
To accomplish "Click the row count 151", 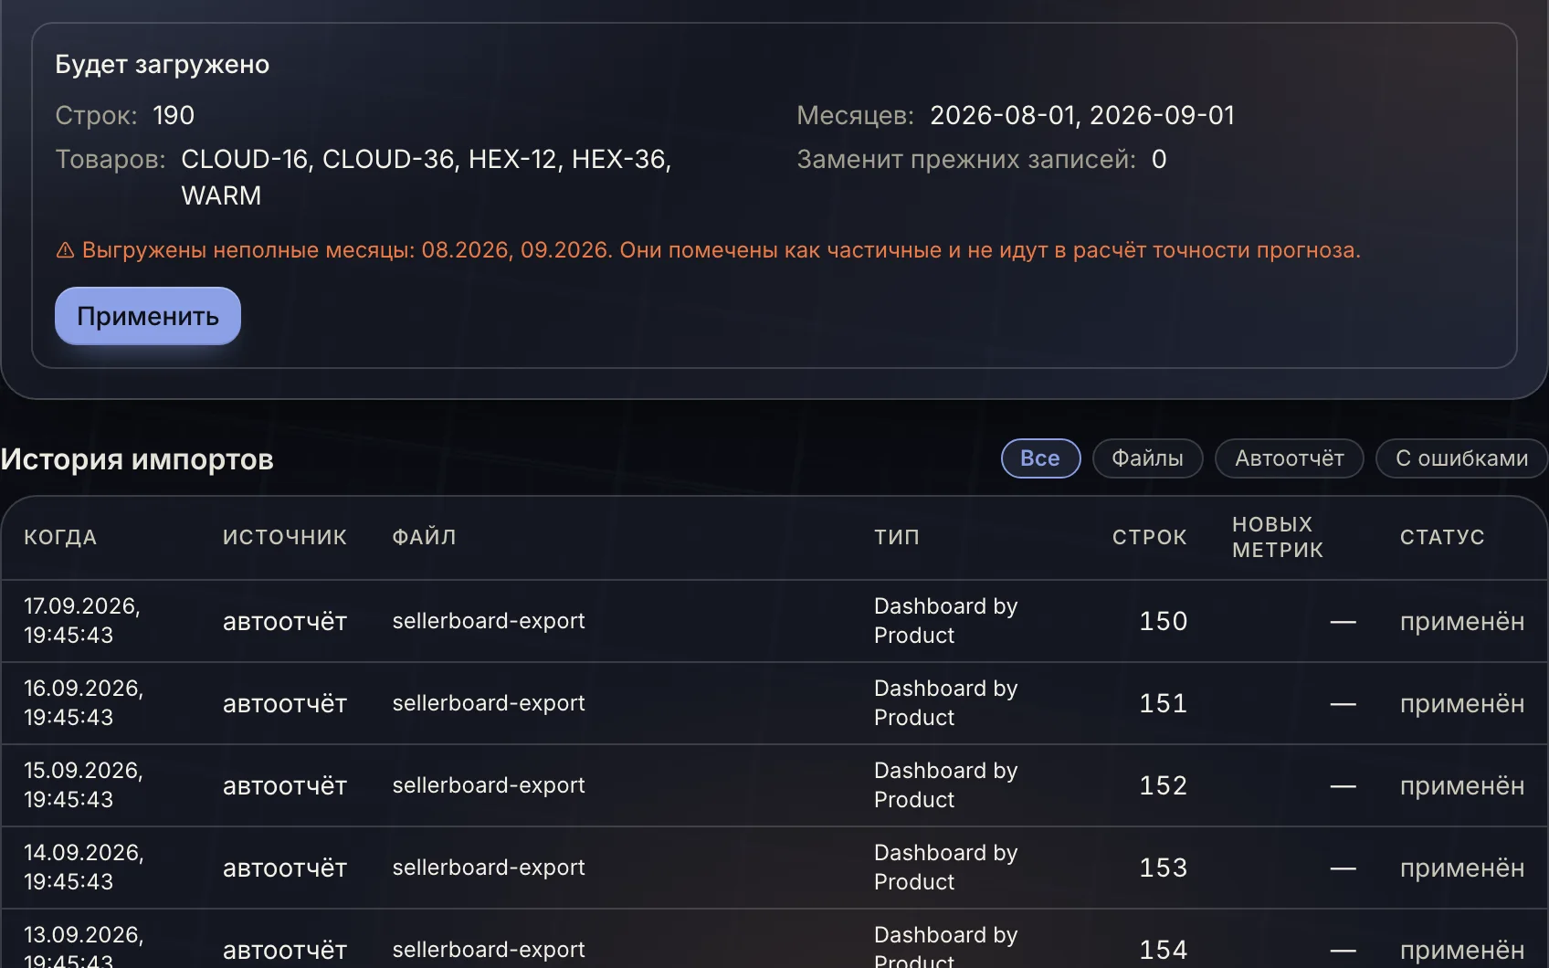I will 1163,704.
